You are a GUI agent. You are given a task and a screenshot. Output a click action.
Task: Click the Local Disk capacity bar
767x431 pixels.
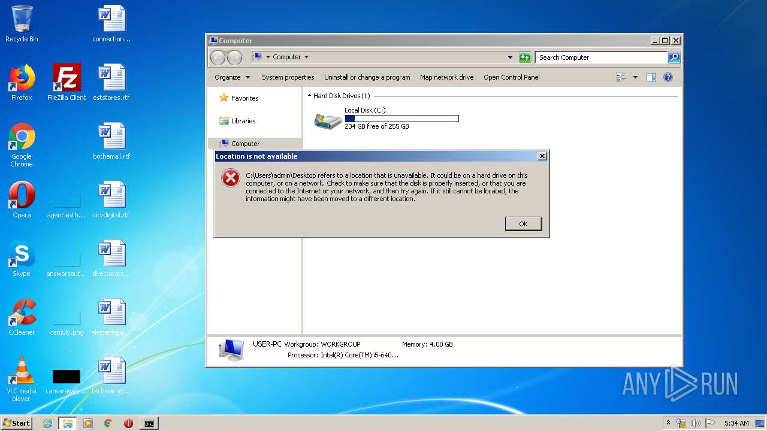point(401,119)
